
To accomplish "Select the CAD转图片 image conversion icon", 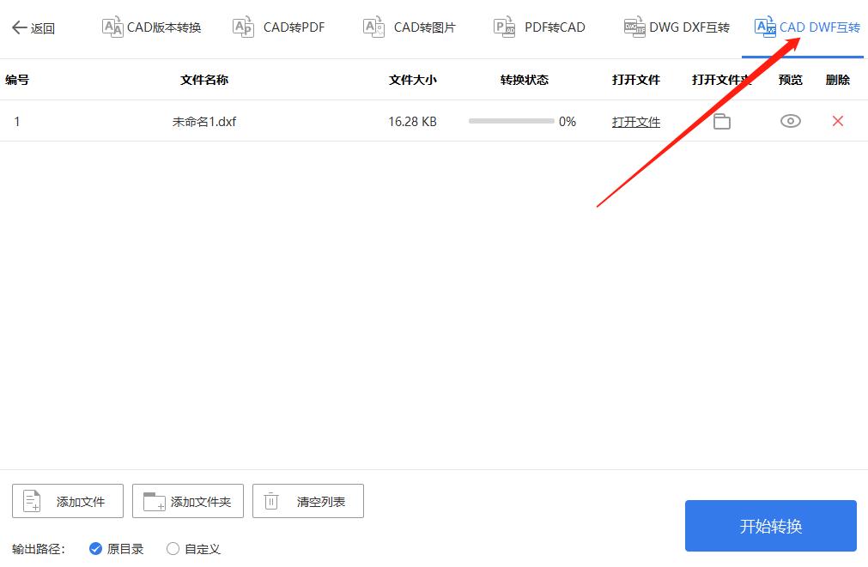I will [x=373, y=26].
